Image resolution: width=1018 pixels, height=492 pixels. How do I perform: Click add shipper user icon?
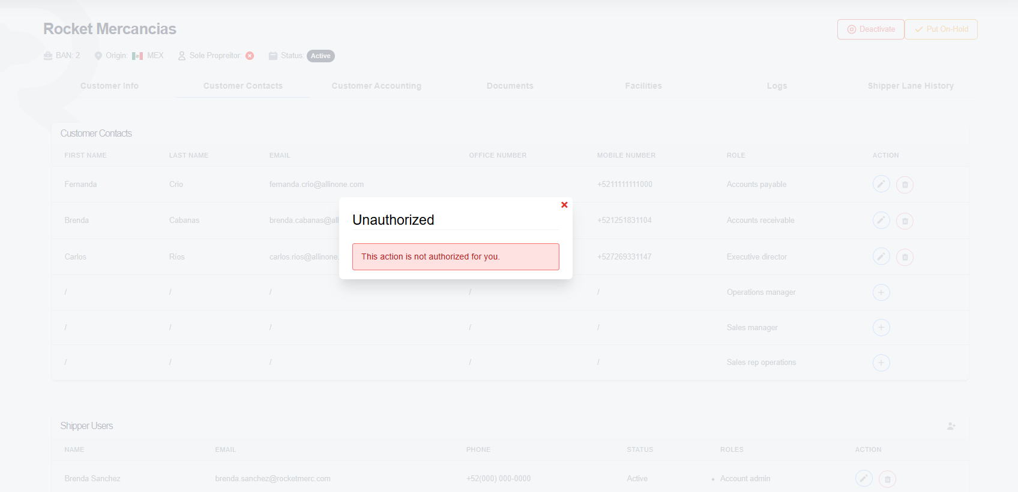[951, 426]
